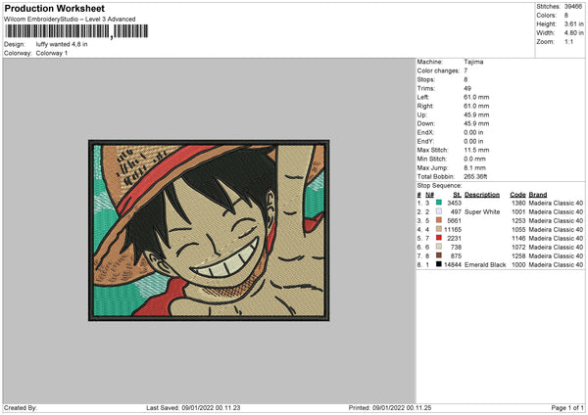
Task: Click the Stitches value 39466
Action: coord(573,7)
